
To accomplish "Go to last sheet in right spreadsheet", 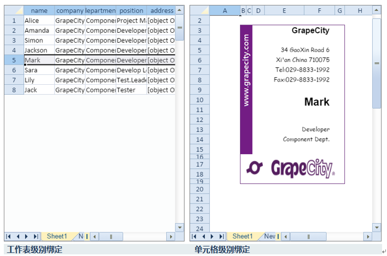I will tap(221, 236).
